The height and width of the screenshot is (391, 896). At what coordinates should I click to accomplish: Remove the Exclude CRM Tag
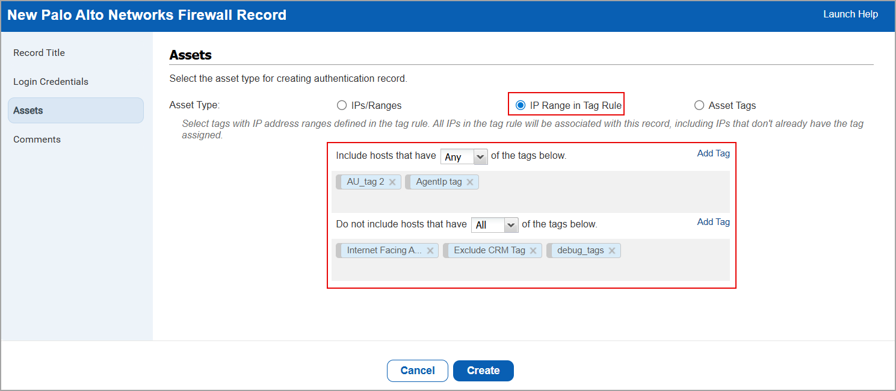click(x=533, y=250)
